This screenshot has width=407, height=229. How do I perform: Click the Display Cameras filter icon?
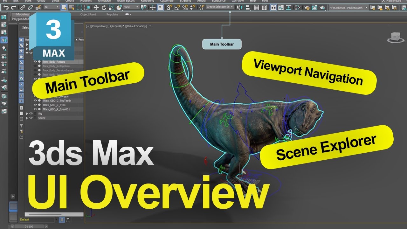(21, 57)
